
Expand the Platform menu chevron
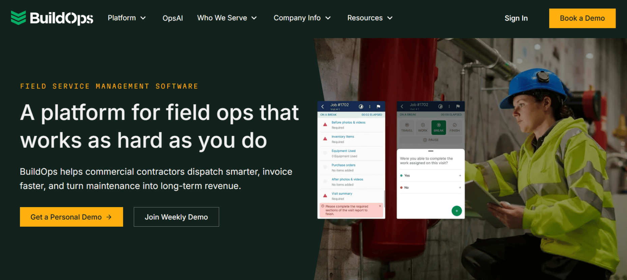(x=143, y=18)
